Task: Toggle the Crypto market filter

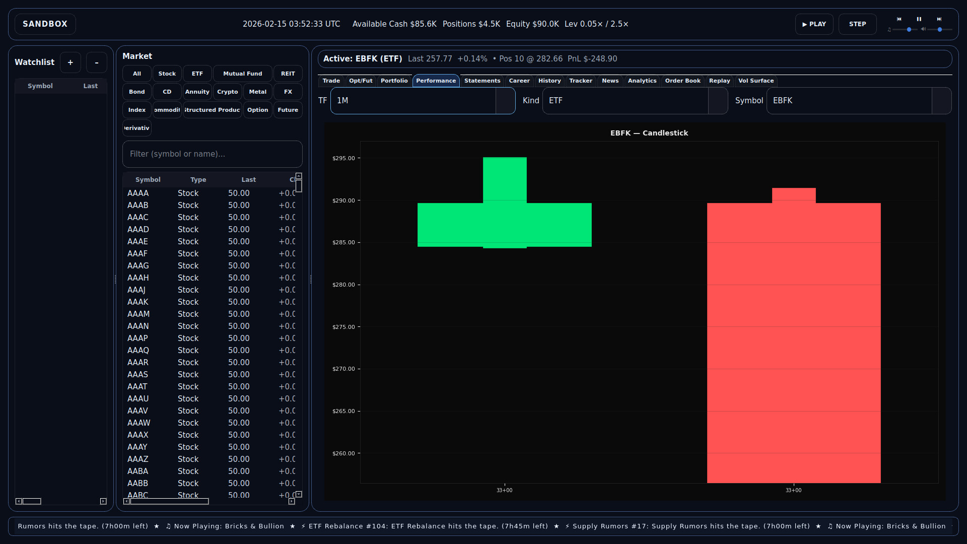Action: pos(227,92)
